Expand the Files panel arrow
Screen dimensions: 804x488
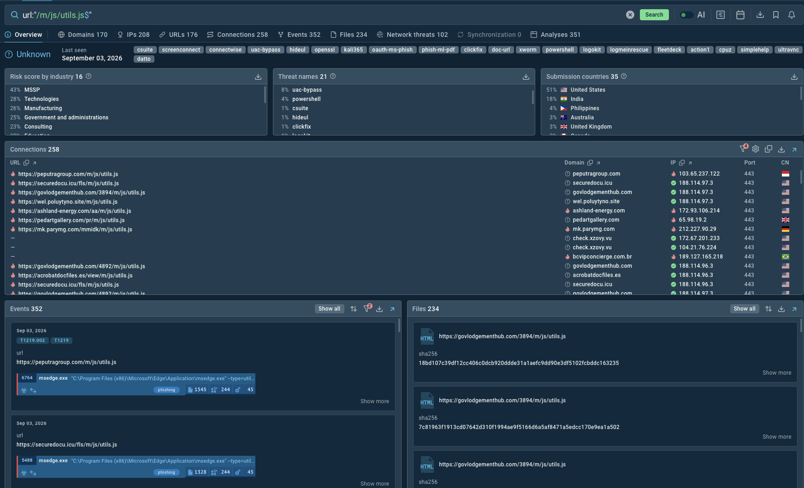[794, 309]
